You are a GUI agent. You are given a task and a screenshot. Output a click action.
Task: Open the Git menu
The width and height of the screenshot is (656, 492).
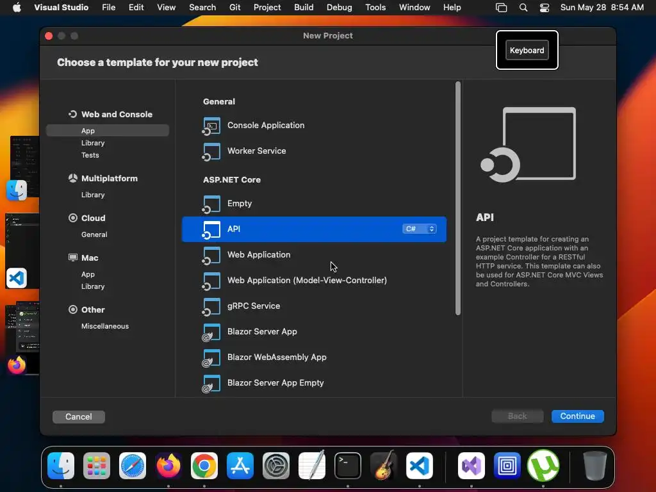[x=234, y=7]
